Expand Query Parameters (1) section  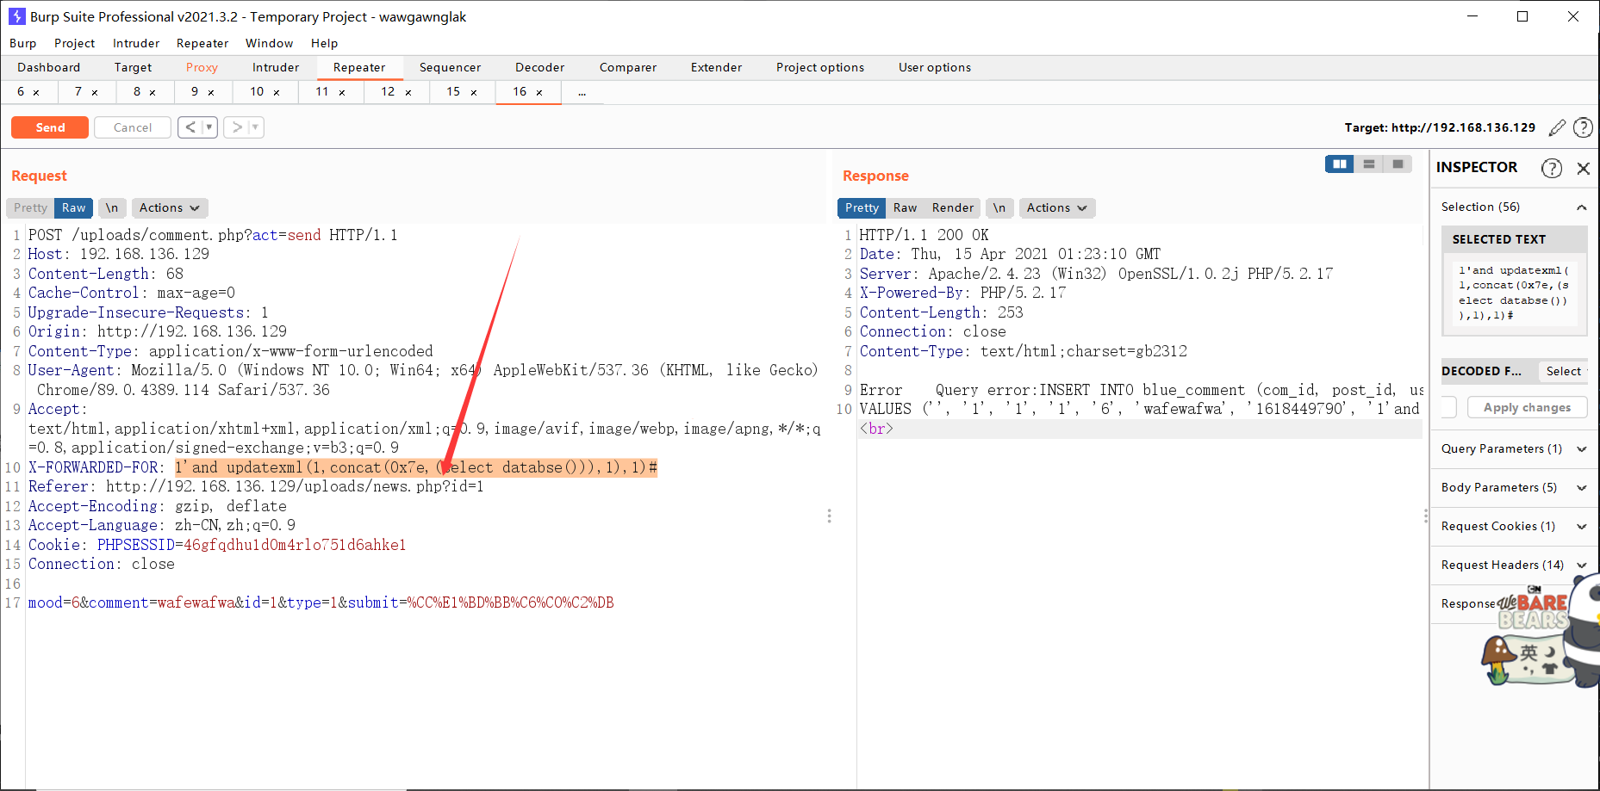pyautogui.click(x=1582, y=448)
